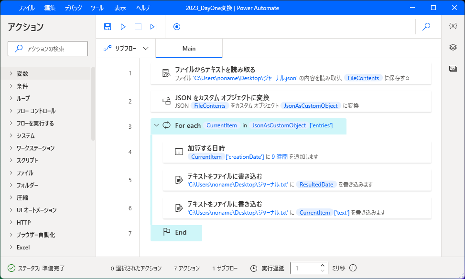Click the For each loop icon
The width and height of the screenshot is (465, 279).
[x=167, y=125]
